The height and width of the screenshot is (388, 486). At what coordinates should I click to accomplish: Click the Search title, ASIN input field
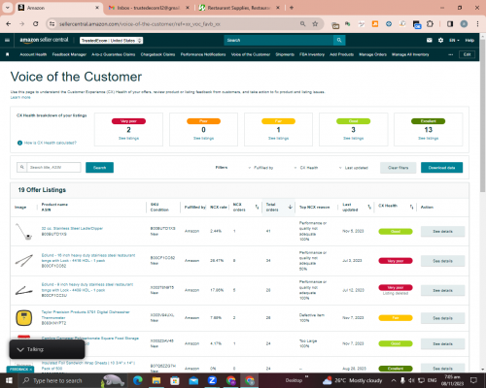(53, 168)
